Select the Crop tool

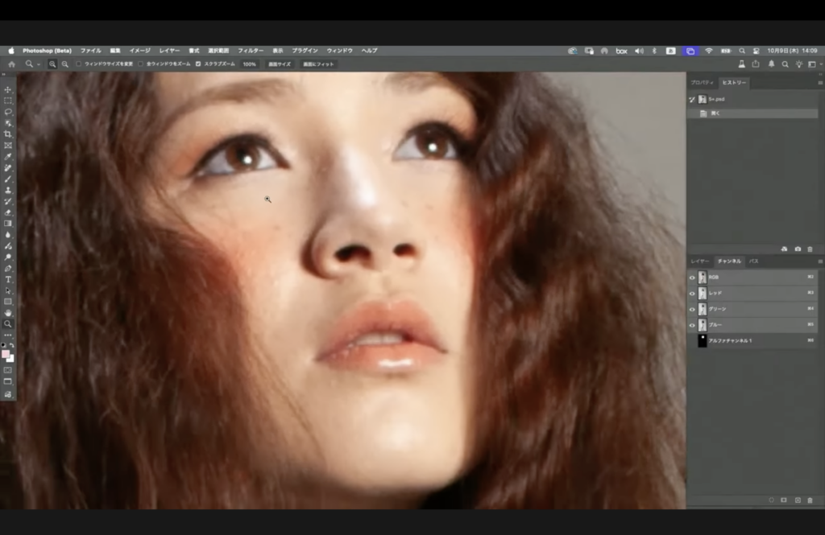tap(8, 134)
